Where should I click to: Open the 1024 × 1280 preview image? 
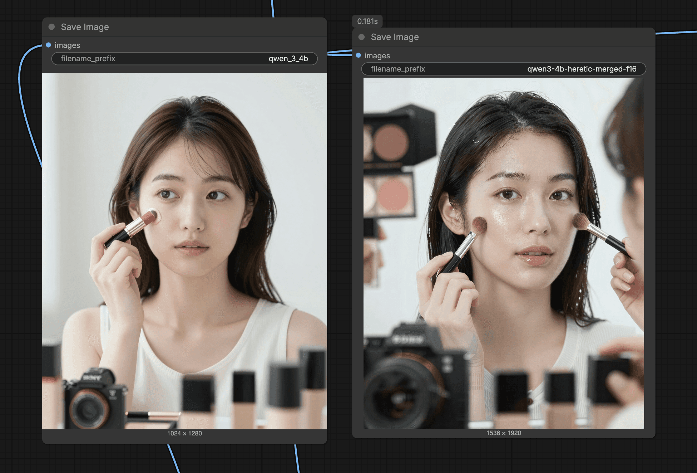184,250
